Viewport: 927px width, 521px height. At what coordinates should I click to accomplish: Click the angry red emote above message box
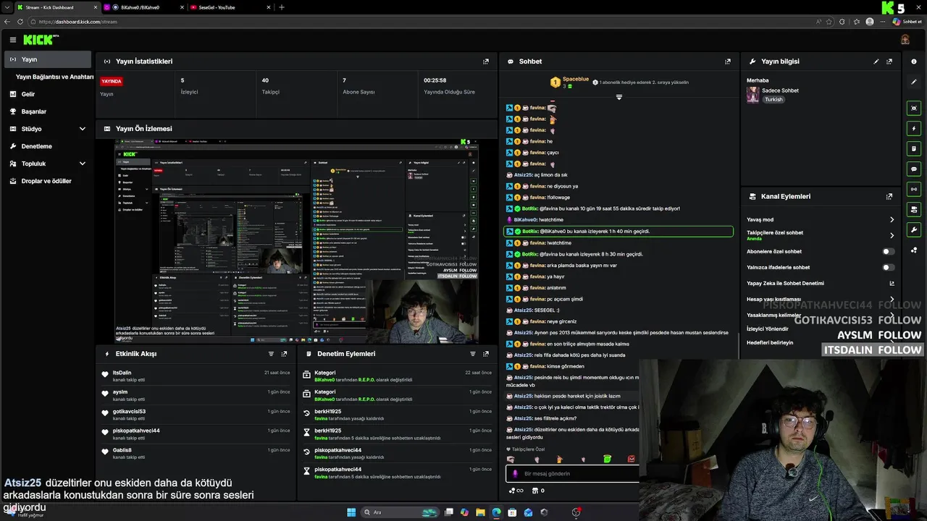click(x=632, y=459)
